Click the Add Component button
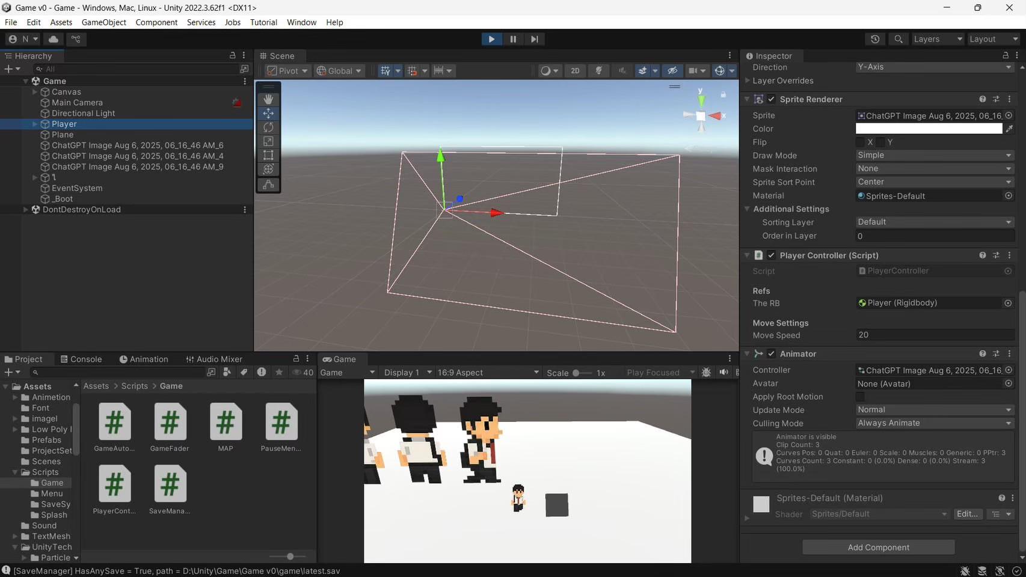This screenshot has width=1026, height=577. click(878, 548)
